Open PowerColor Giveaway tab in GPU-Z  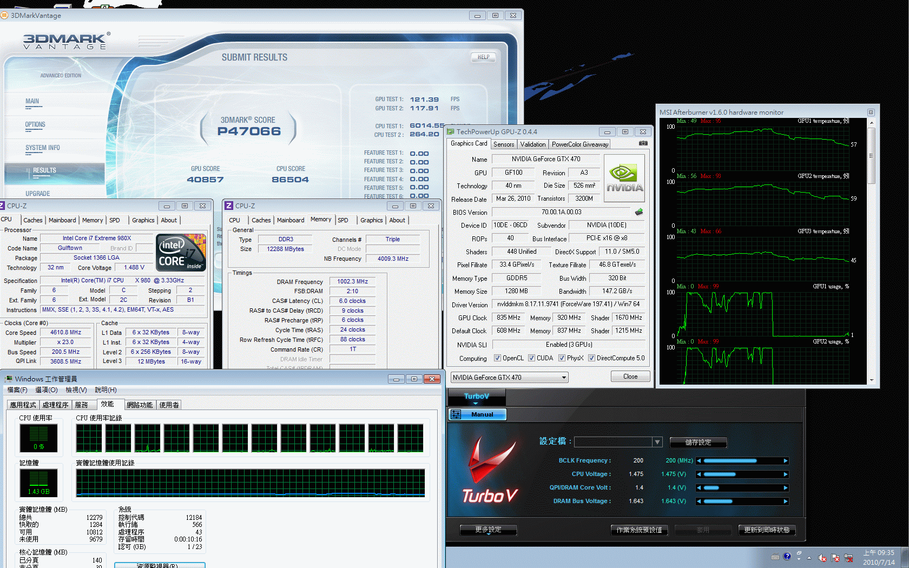point(580,144)
